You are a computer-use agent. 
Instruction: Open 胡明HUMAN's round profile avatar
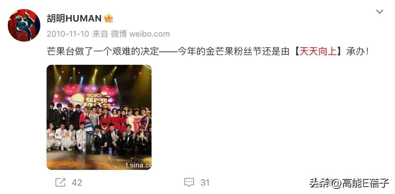[24, 25]
